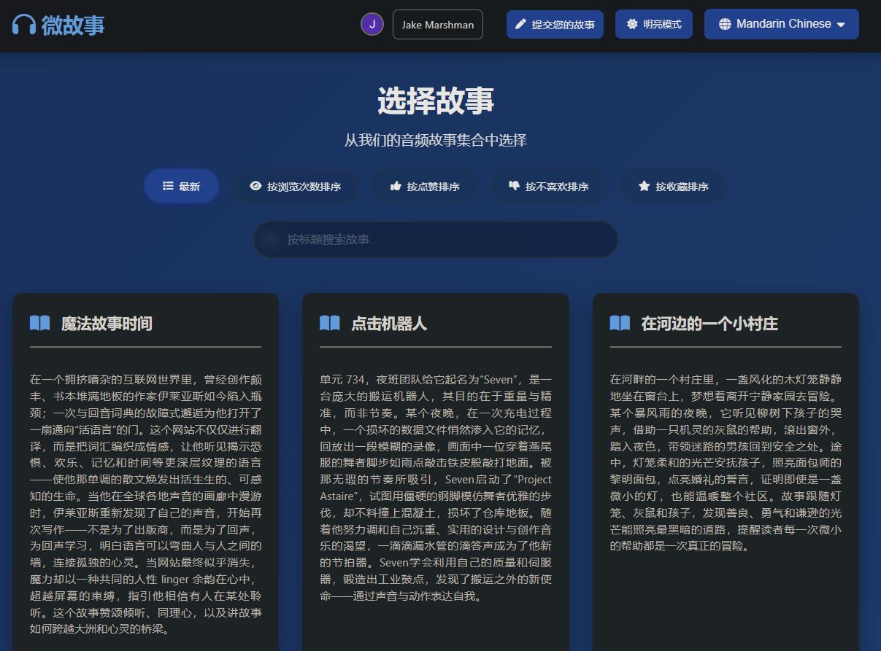Click the globe icon in language selector
This screenshot has width=881, height=651.
coord(725,24)
